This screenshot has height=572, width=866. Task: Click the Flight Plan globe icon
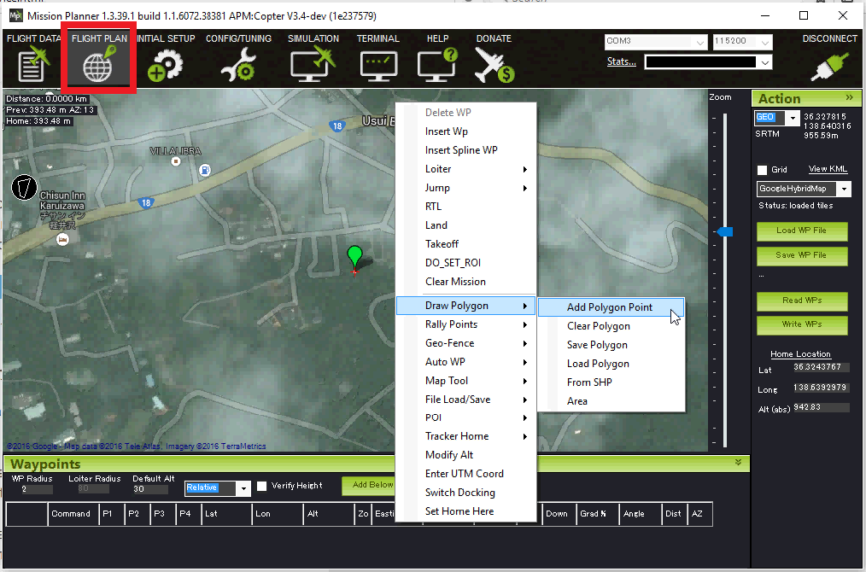[99, 65]
